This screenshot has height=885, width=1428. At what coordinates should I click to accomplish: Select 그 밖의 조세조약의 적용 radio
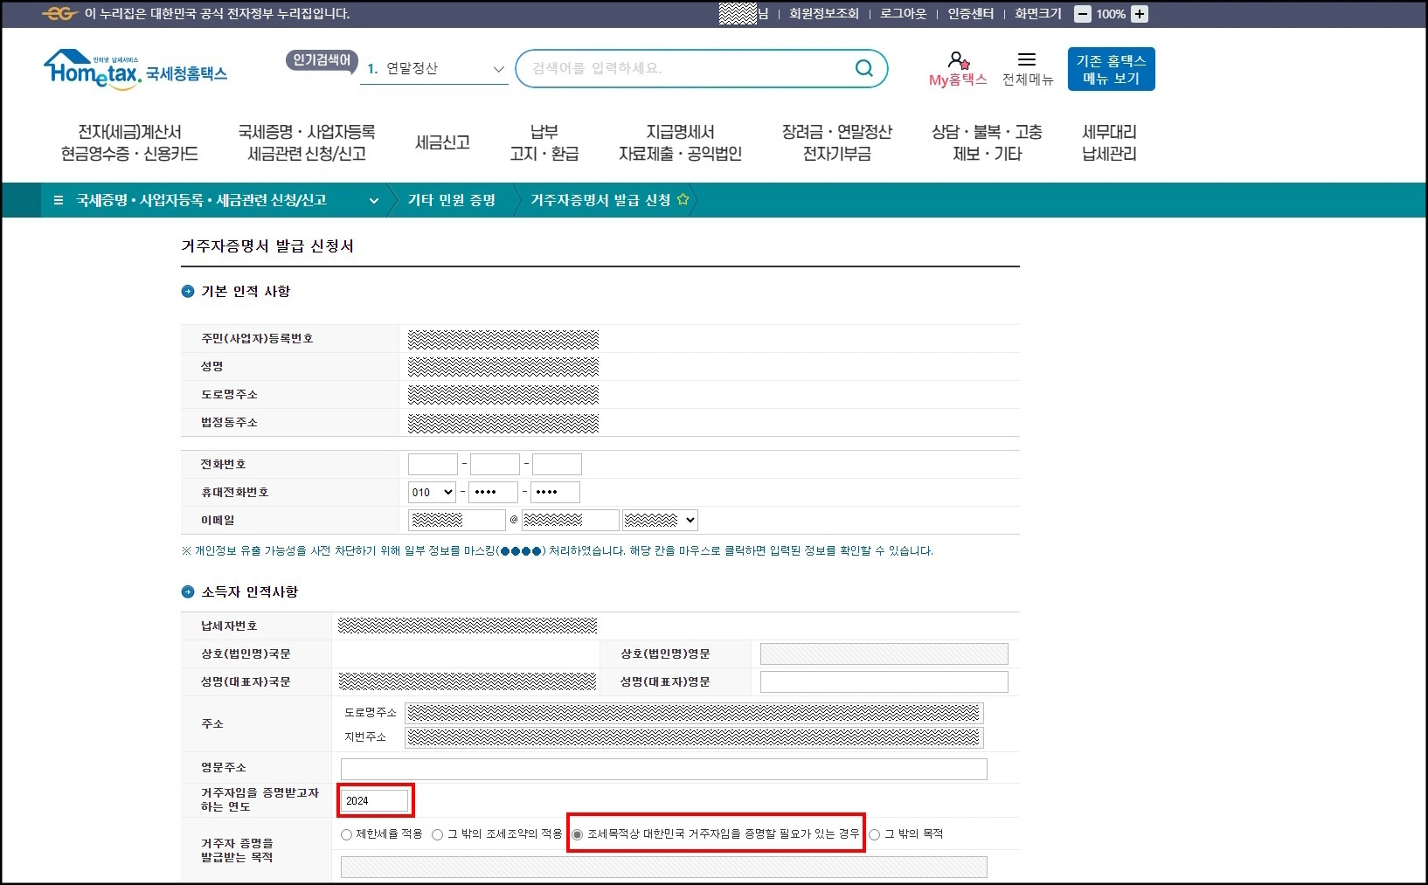(438, 834)
